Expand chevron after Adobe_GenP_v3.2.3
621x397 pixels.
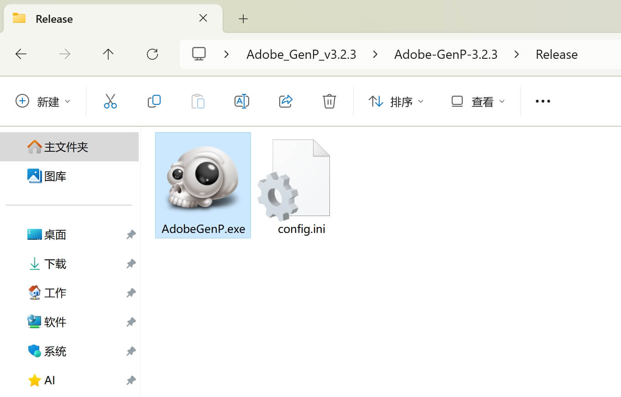pos(375,54)
